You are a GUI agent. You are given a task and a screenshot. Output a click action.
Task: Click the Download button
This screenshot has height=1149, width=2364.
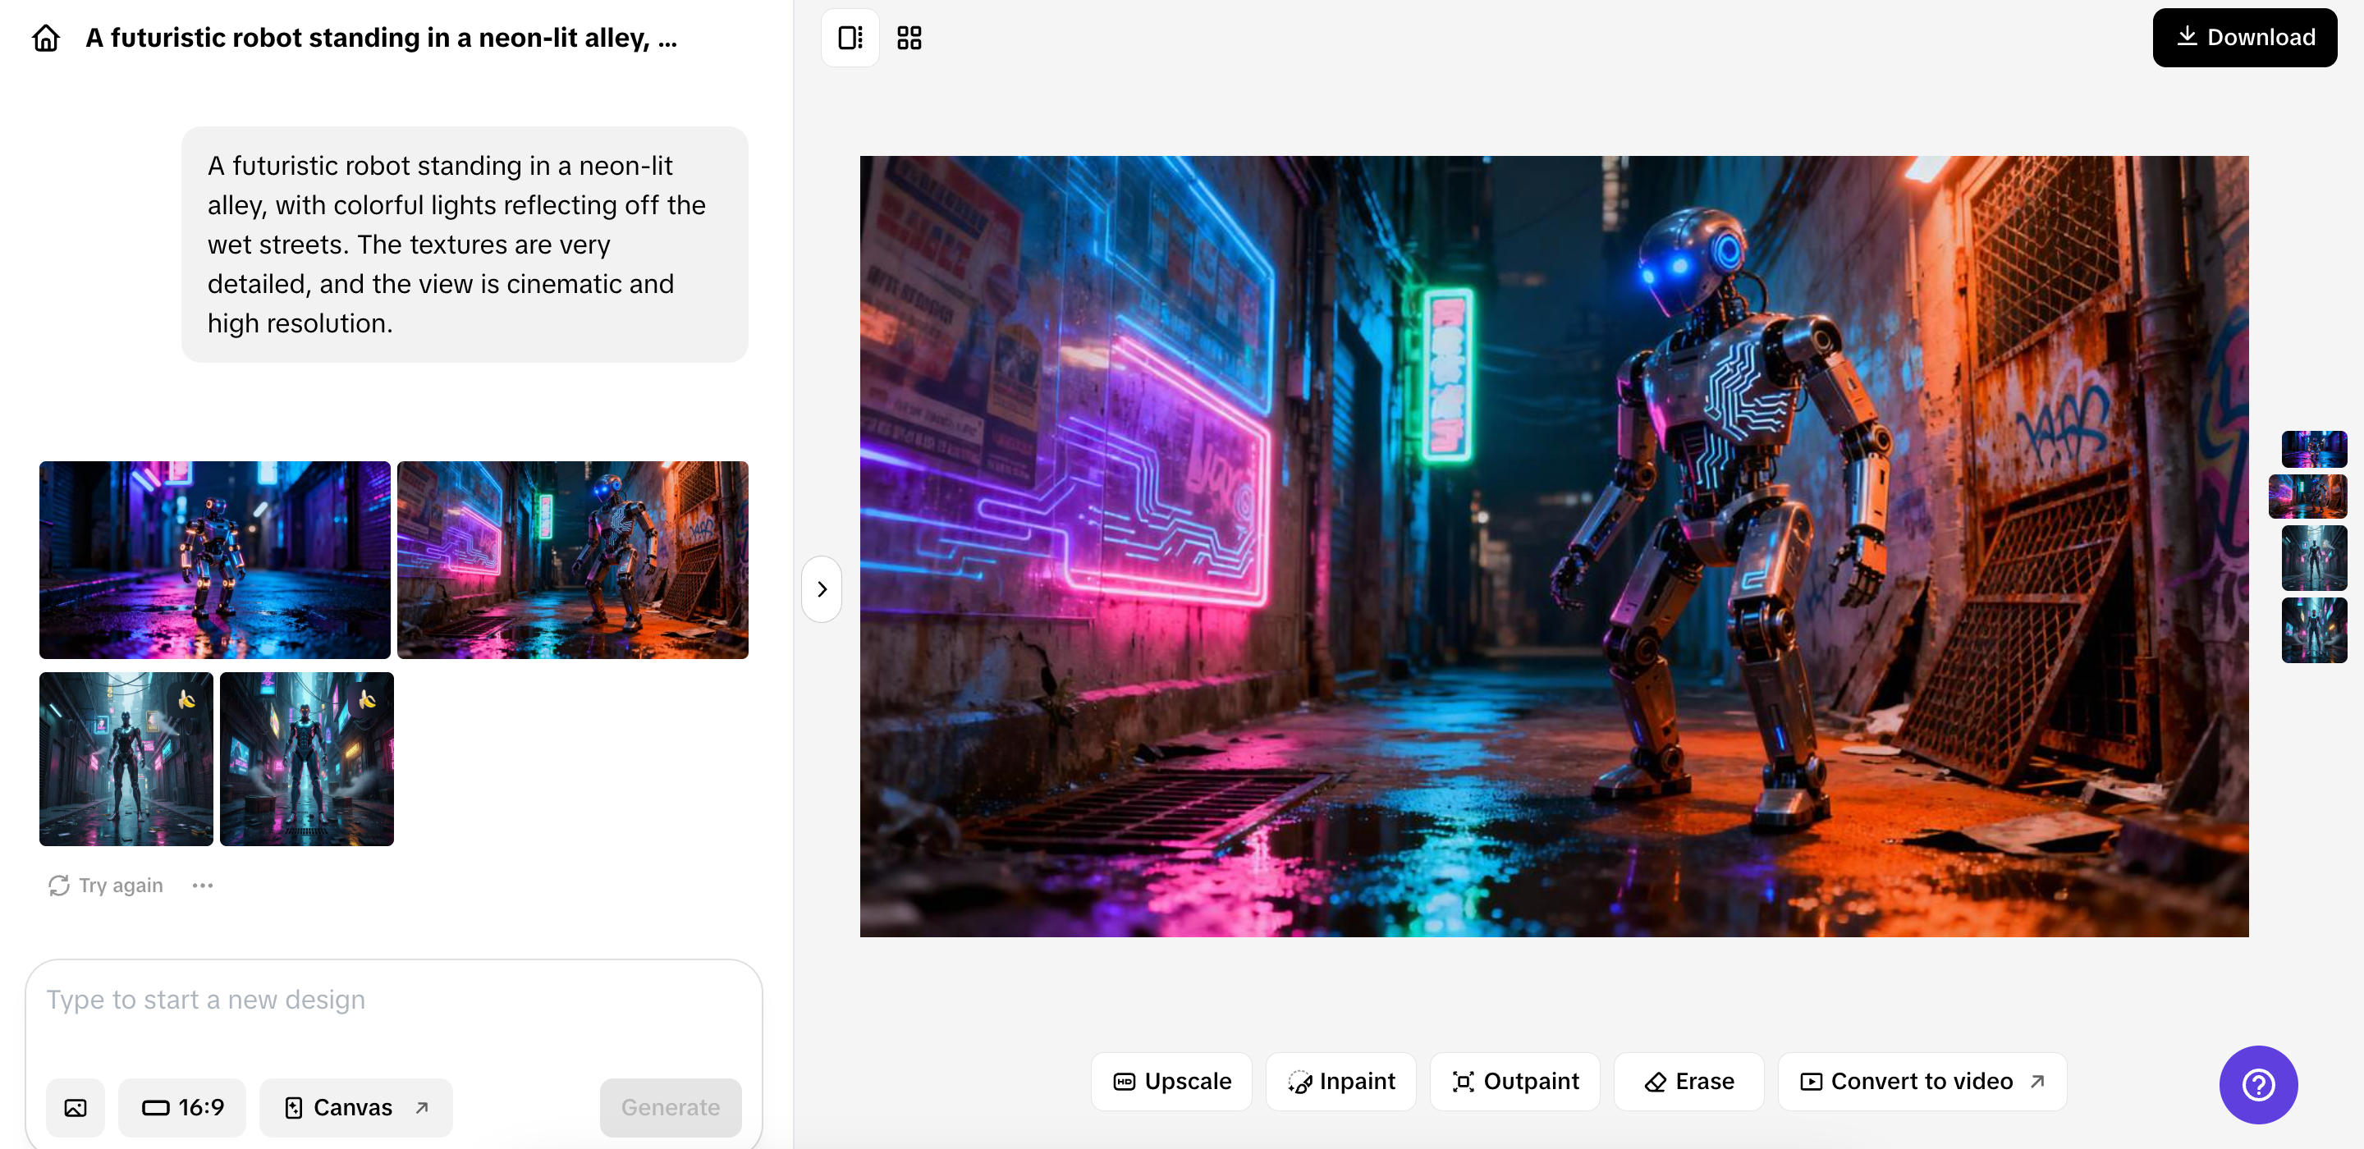[x=2244, y=37]
